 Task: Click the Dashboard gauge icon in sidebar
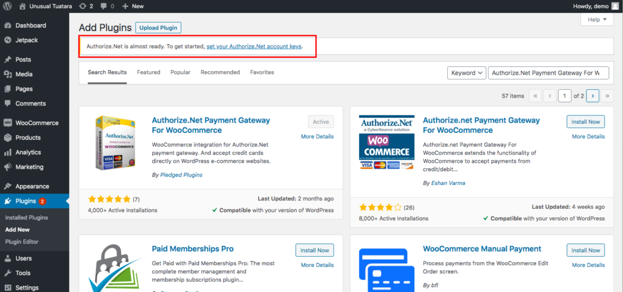(7, 25)
